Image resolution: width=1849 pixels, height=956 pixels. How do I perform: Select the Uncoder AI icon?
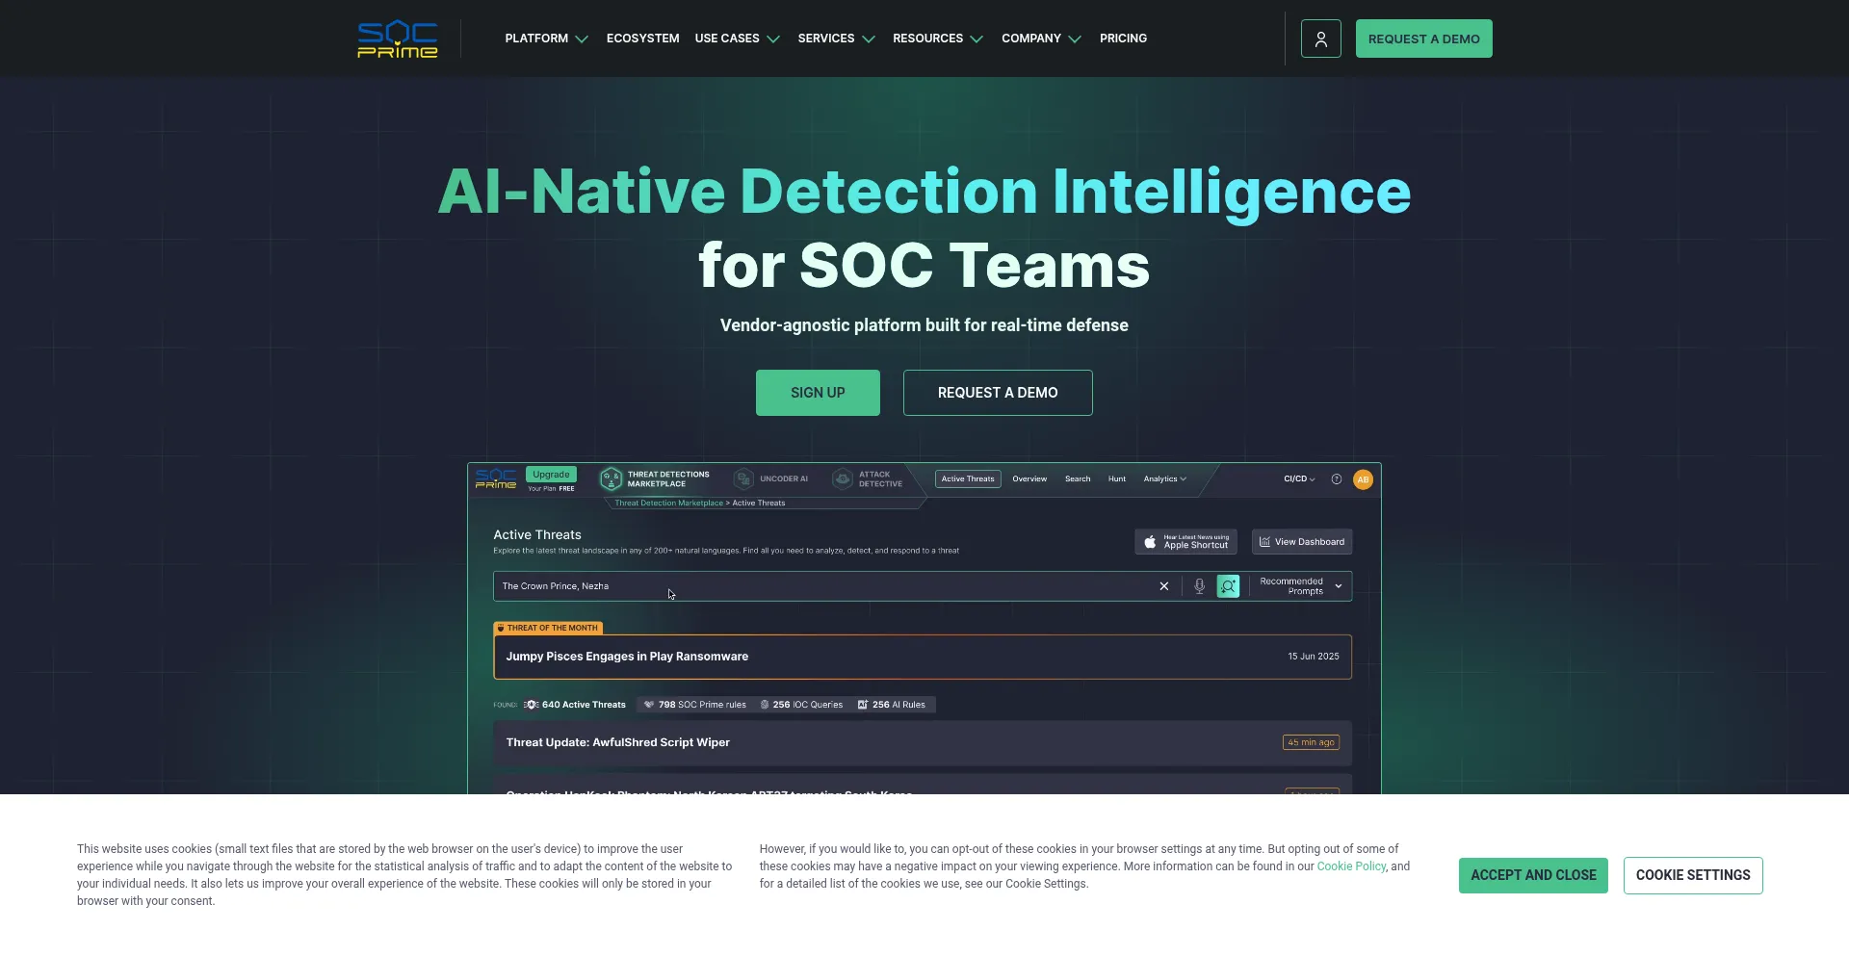point(743,479)
